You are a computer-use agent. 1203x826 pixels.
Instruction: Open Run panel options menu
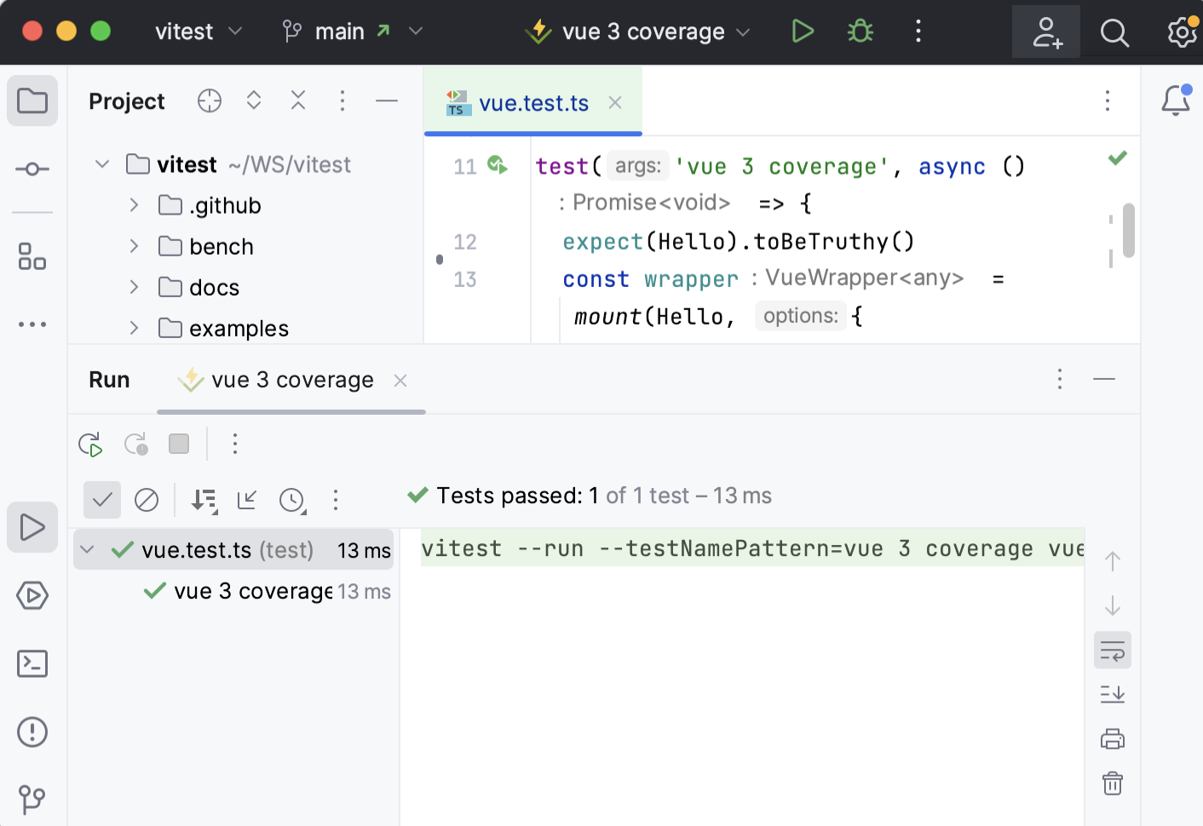(x=1060, y=379)
